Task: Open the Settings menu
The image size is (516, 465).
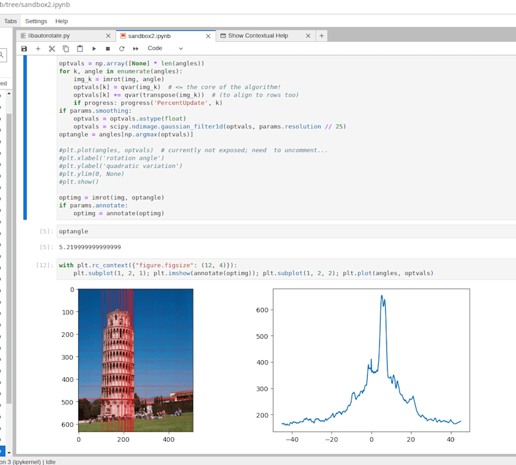Action: pos(36,21)
